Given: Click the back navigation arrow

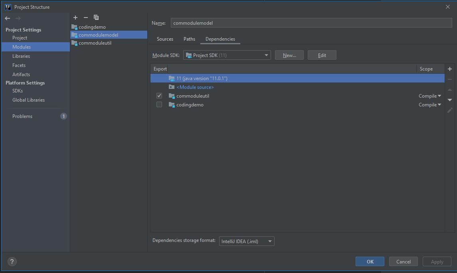Looking at the screenshot, I should [8, 18].
